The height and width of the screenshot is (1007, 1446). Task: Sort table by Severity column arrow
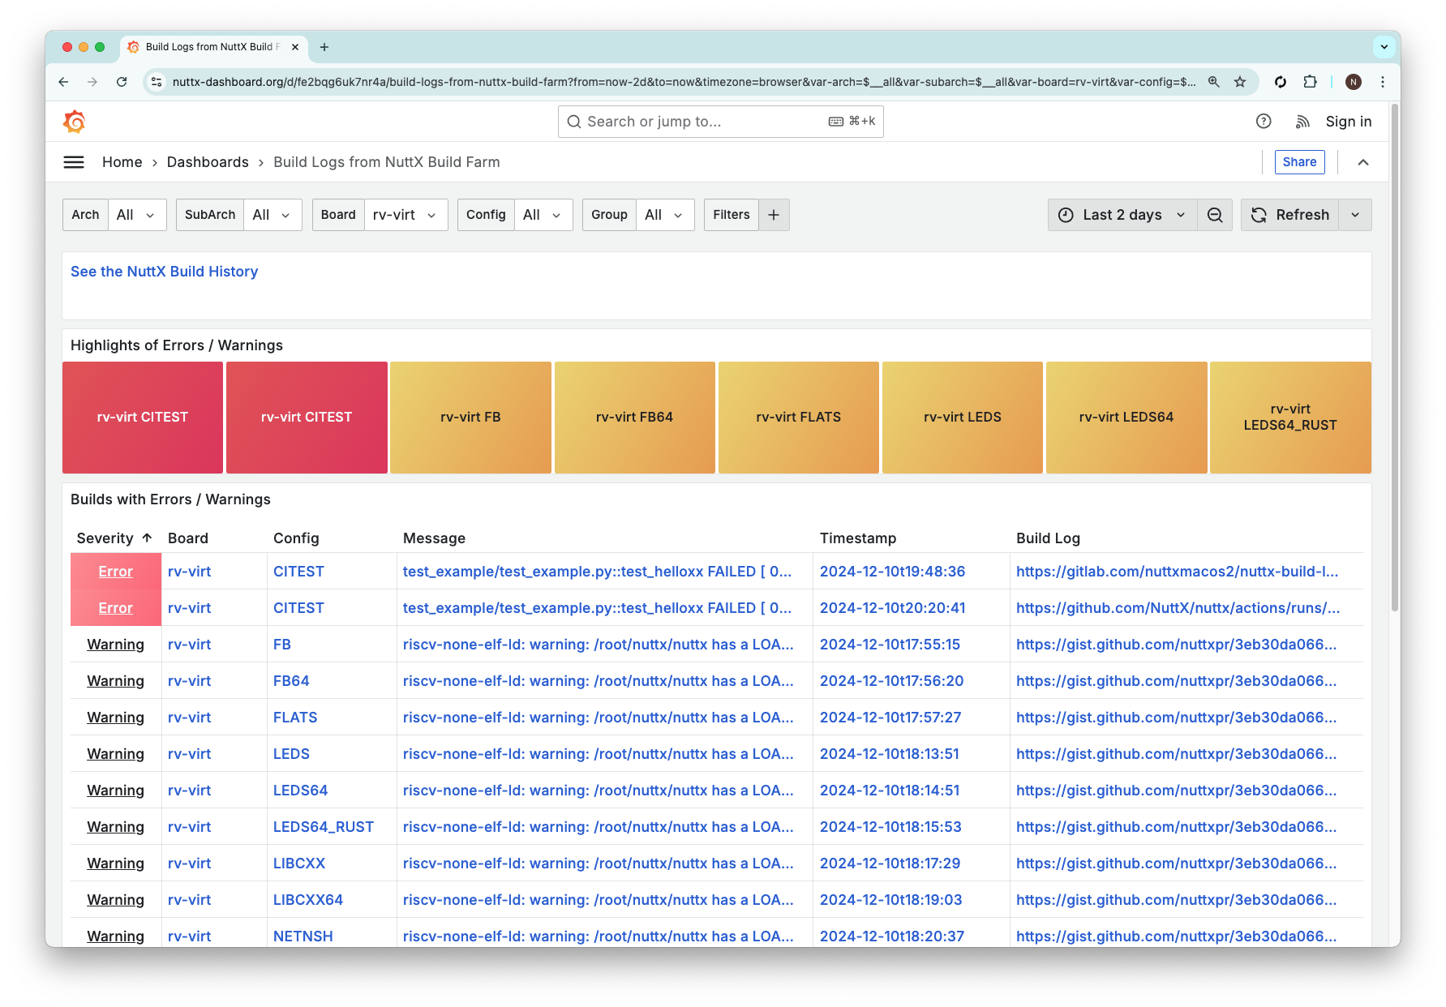(147, 538)
